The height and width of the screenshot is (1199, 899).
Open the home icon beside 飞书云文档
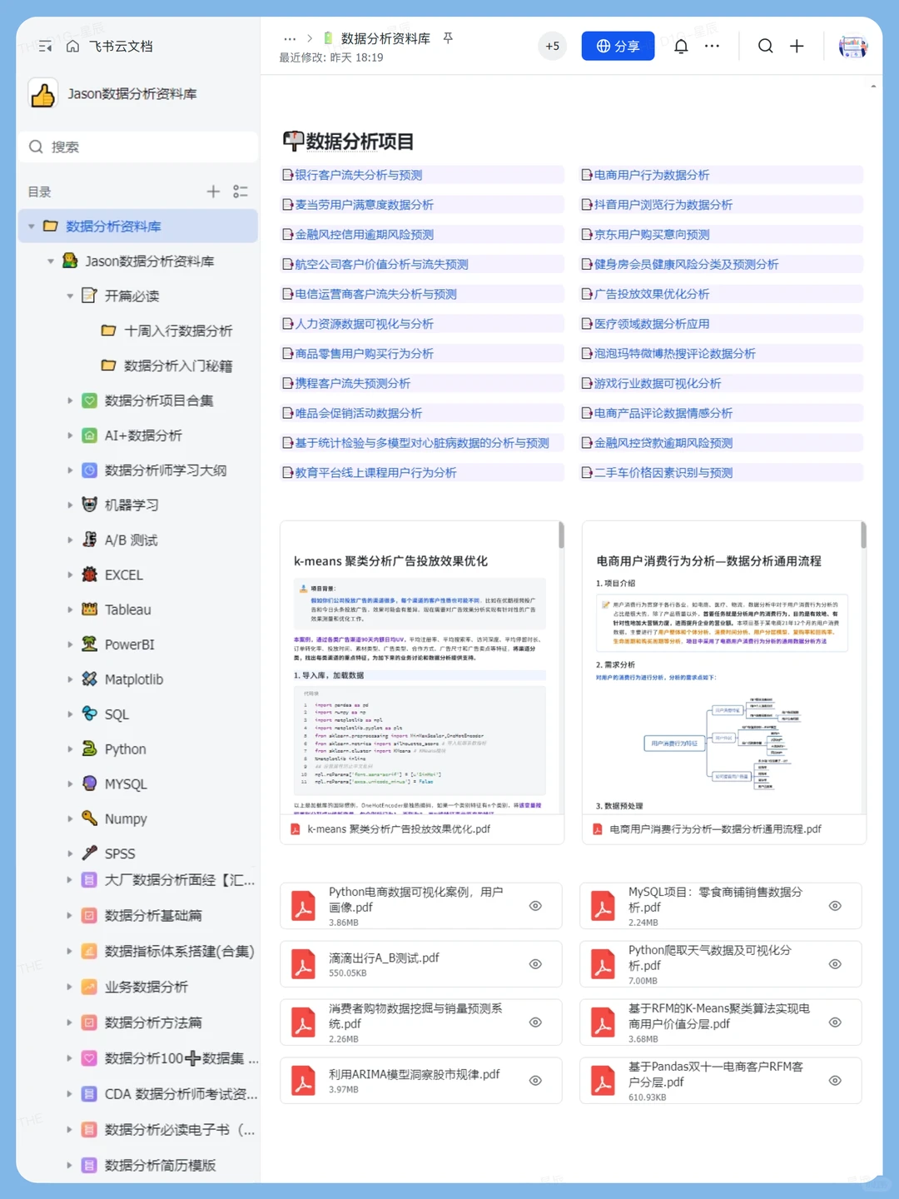coord(72,46)
